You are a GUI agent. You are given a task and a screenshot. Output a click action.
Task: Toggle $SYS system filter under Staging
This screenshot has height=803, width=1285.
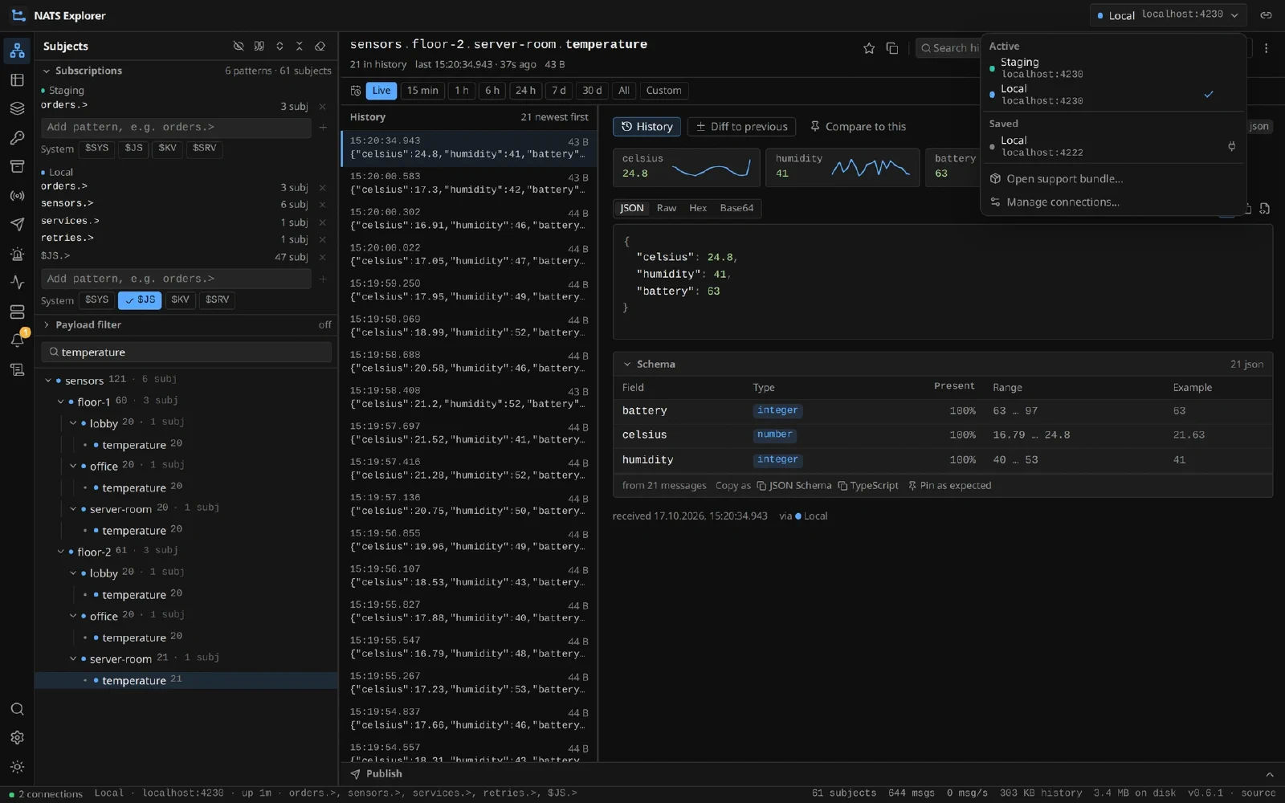(x=97, y=149)
